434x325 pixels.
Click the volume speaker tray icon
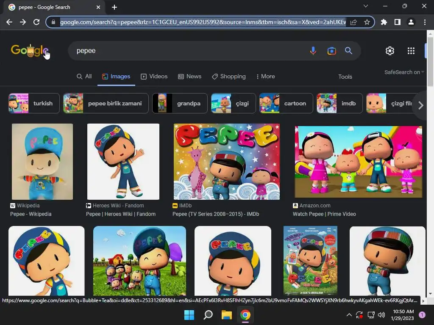point(381,315)
